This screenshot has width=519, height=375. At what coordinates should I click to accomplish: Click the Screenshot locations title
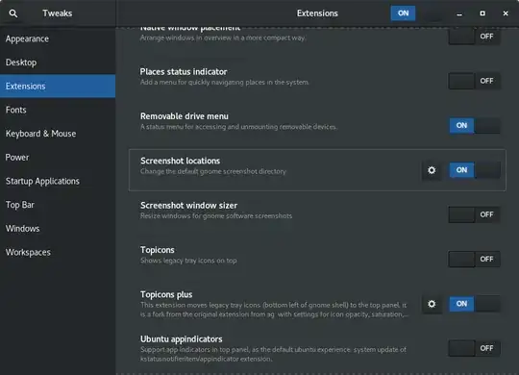click(x=180, y=161)
